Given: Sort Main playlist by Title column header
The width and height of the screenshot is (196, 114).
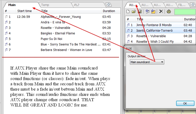Looking at the screenshot, I should pos(70,11).
